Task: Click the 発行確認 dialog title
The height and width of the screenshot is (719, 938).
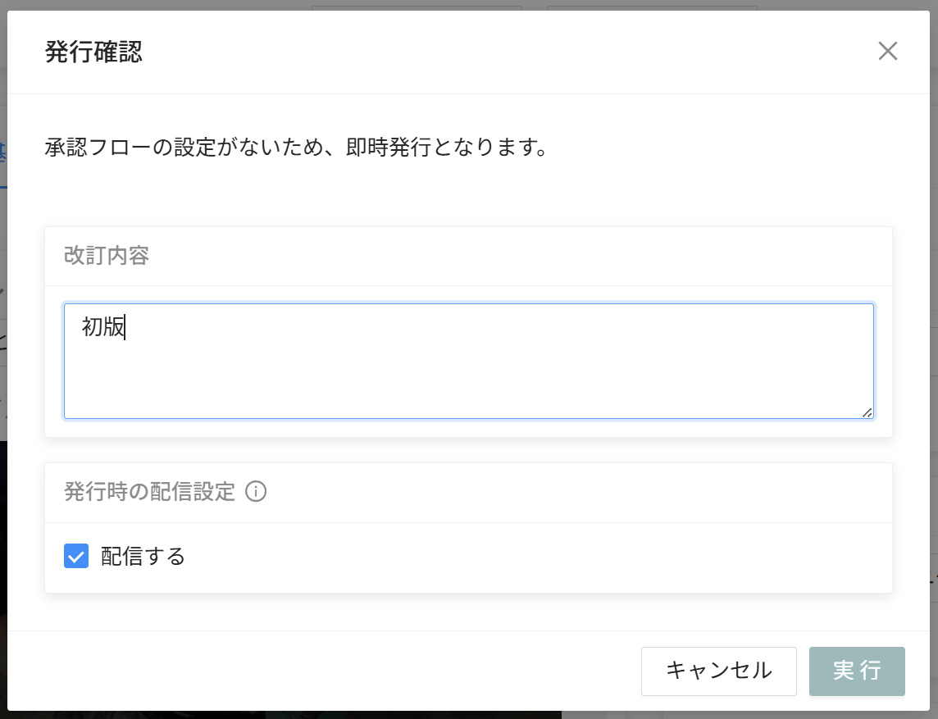Action: 93,52
